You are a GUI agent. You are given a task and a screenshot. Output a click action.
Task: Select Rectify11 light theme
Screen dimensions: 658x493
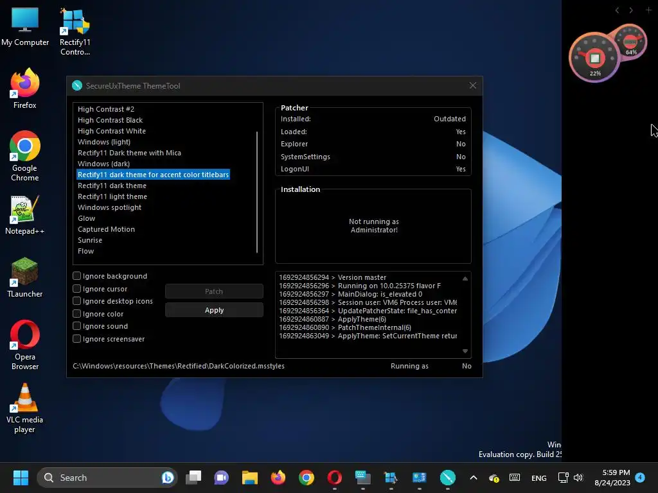pyautogui.click(x=112, y=196)
